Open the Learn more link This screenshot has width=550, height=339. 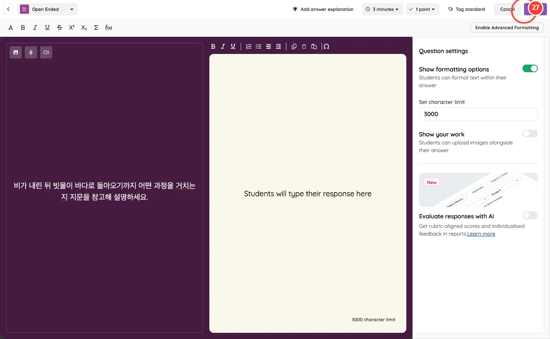[x=481, y=234]
